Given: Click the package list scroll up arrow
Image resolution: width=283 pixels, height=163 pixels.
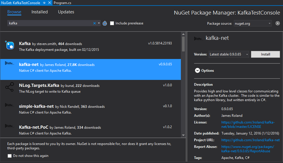Looking at the screenshot, I should (184, 34).
